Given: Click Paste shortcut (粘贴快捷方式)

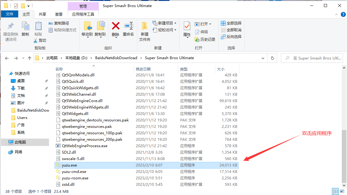Looking at the screenshot, I should click(63, 30).
